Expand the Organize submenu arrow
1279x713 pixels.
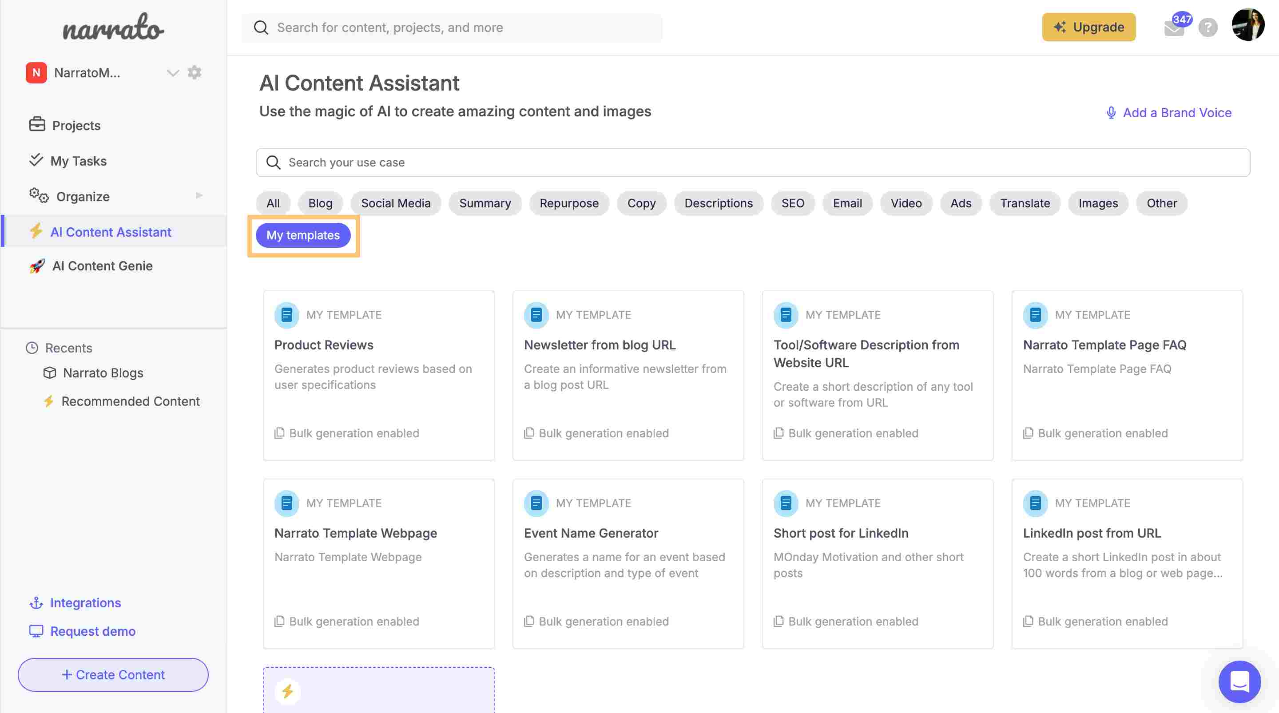click(199, 196)
